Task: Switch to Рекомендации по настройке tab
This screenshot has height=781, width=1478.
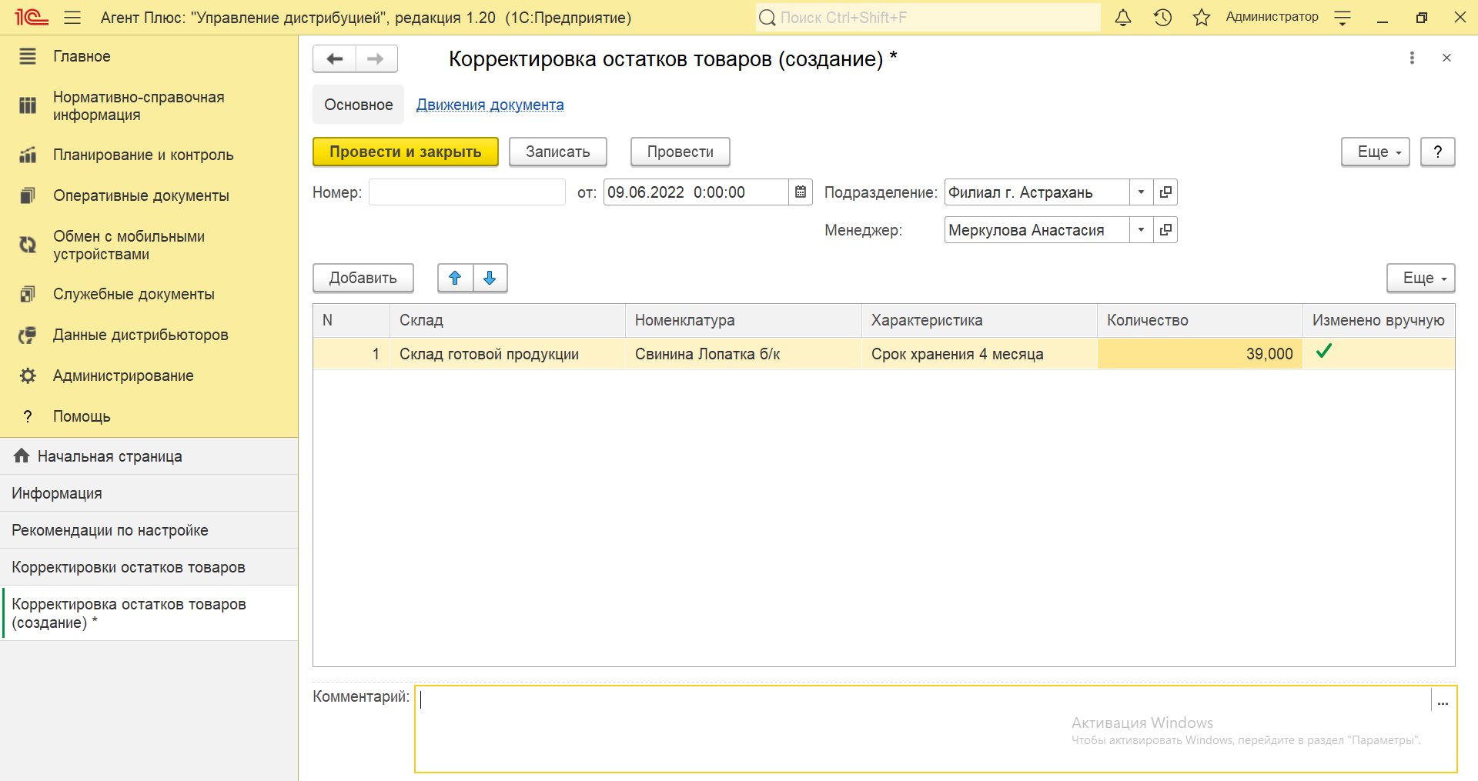Action: [149, 530]
